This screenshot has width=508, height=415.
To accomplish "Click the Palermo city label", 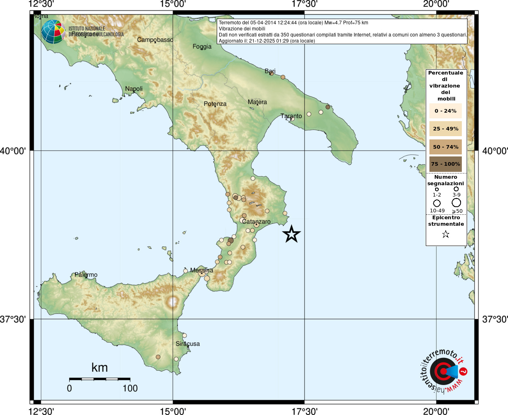I will pyautogui.click(x=86, y=275).
